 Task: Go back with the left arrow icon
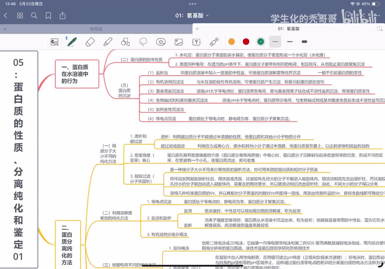(x=6, y=16)
